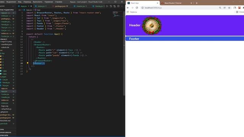The height and width of the screenshot is (137, 244).
Task: Open README.md in the explorer tree
Action: click(x=5, y=121)
